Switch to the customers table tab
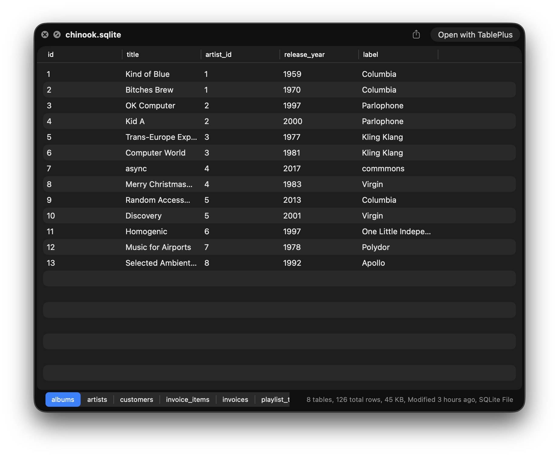The image size is (559, 457). pyautogui.click(x=136, y=399)
